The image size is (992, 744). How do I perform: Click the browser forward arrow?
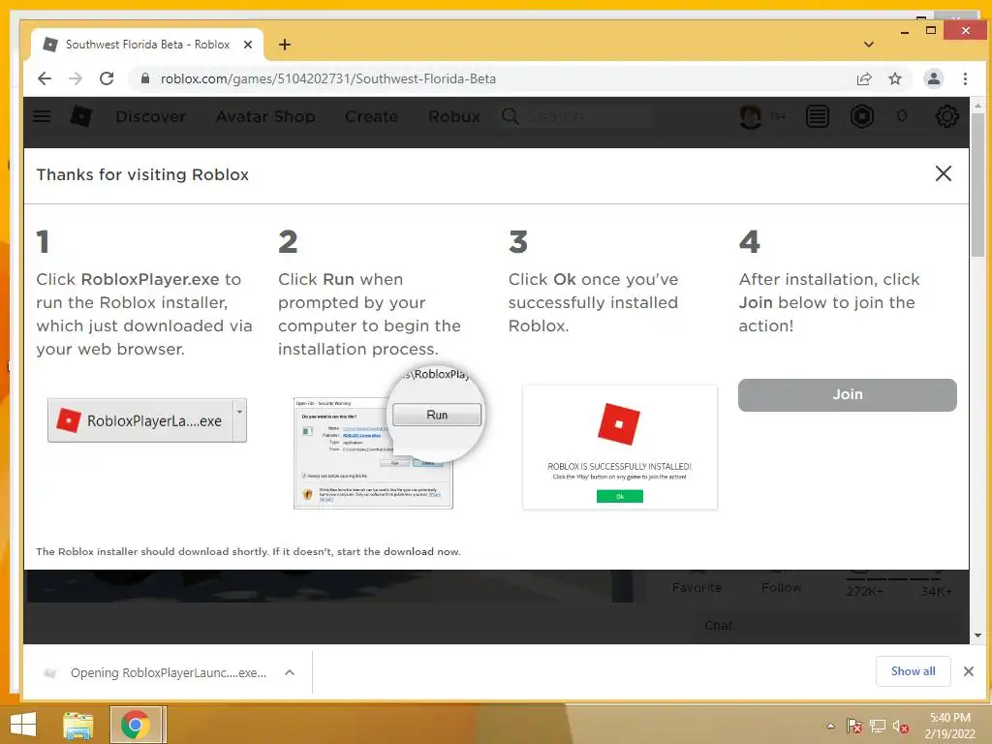(76, 78)
